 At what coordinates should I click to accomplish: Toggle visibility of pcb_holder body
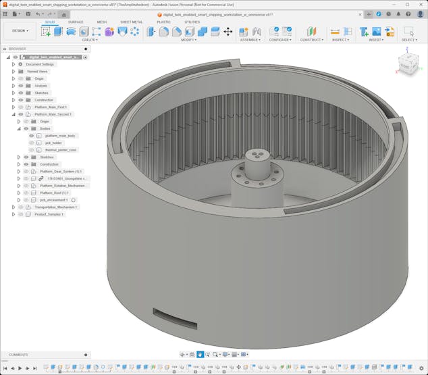tap(31, 143)
